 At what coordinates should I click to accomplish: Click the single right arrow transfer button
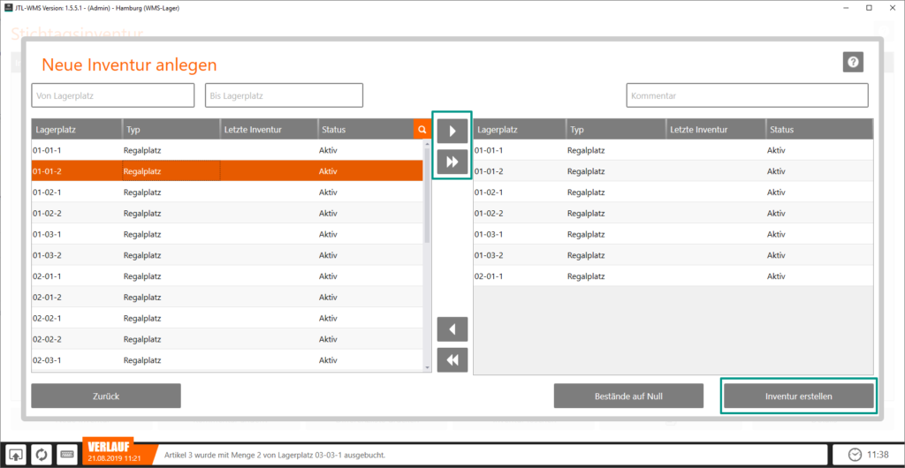452,131
